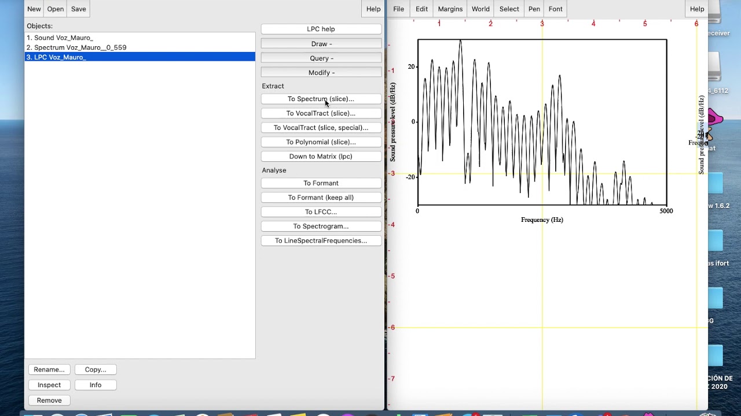Remove the selected object
741x416 pixels.
click(49, 400)
